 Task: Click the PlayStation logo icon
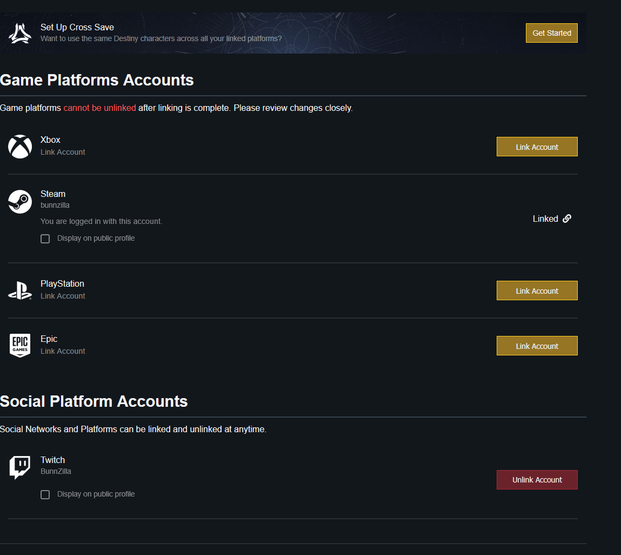(x=20, y=290)
